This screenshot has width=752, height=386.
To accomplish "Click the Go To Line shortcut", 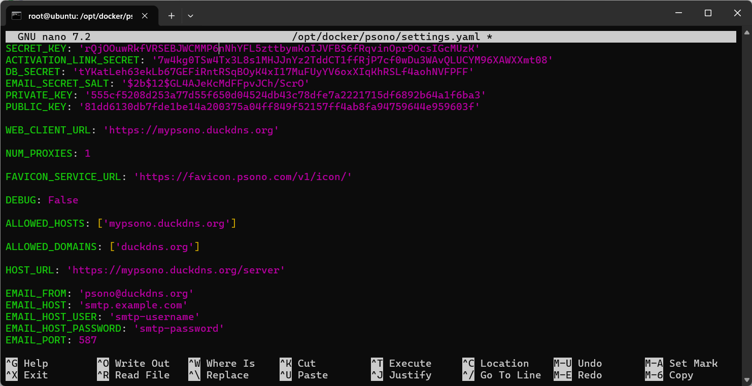I will (501, 375).
